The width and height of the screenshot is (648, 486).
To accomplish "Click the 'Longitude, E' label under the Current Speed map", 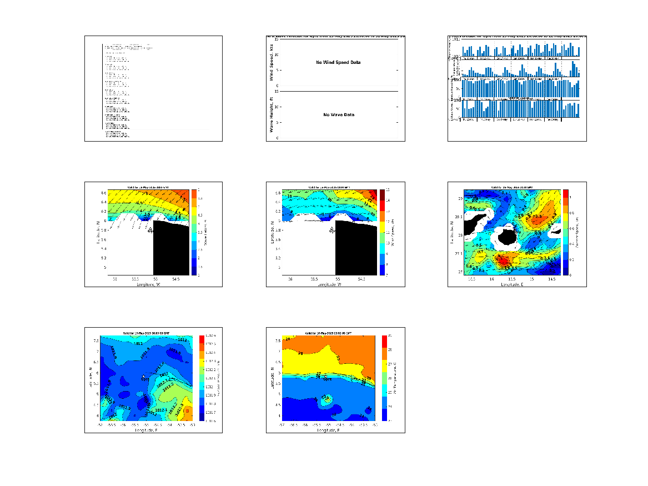I will click(512, 284).
